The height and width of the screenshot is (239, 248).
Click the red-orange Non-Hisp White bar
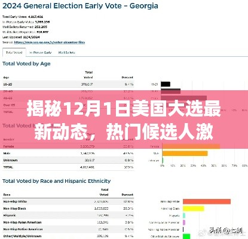coord(207,201)
